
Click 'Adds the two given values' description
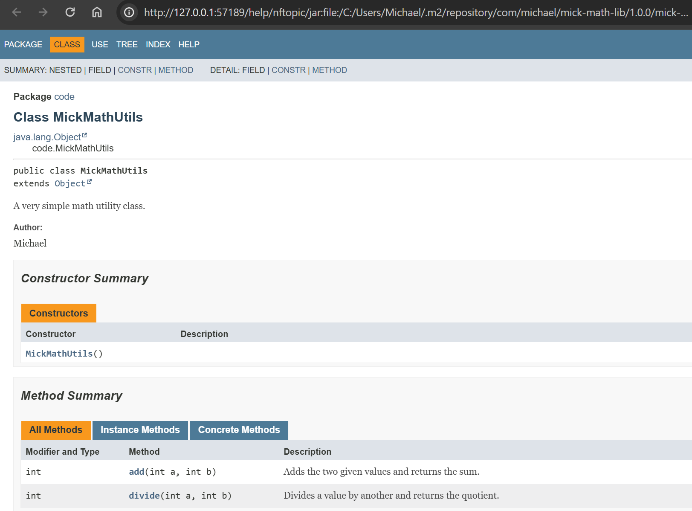(382, 472)
